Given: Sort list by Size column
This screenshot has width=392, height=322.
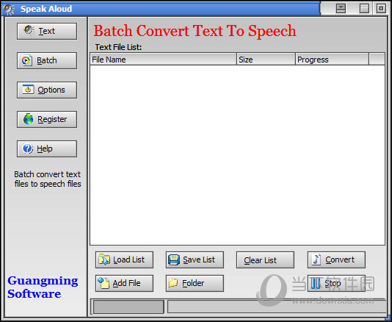Looking at the screenshot, I should pyautogui.click(x=266, y=60).
